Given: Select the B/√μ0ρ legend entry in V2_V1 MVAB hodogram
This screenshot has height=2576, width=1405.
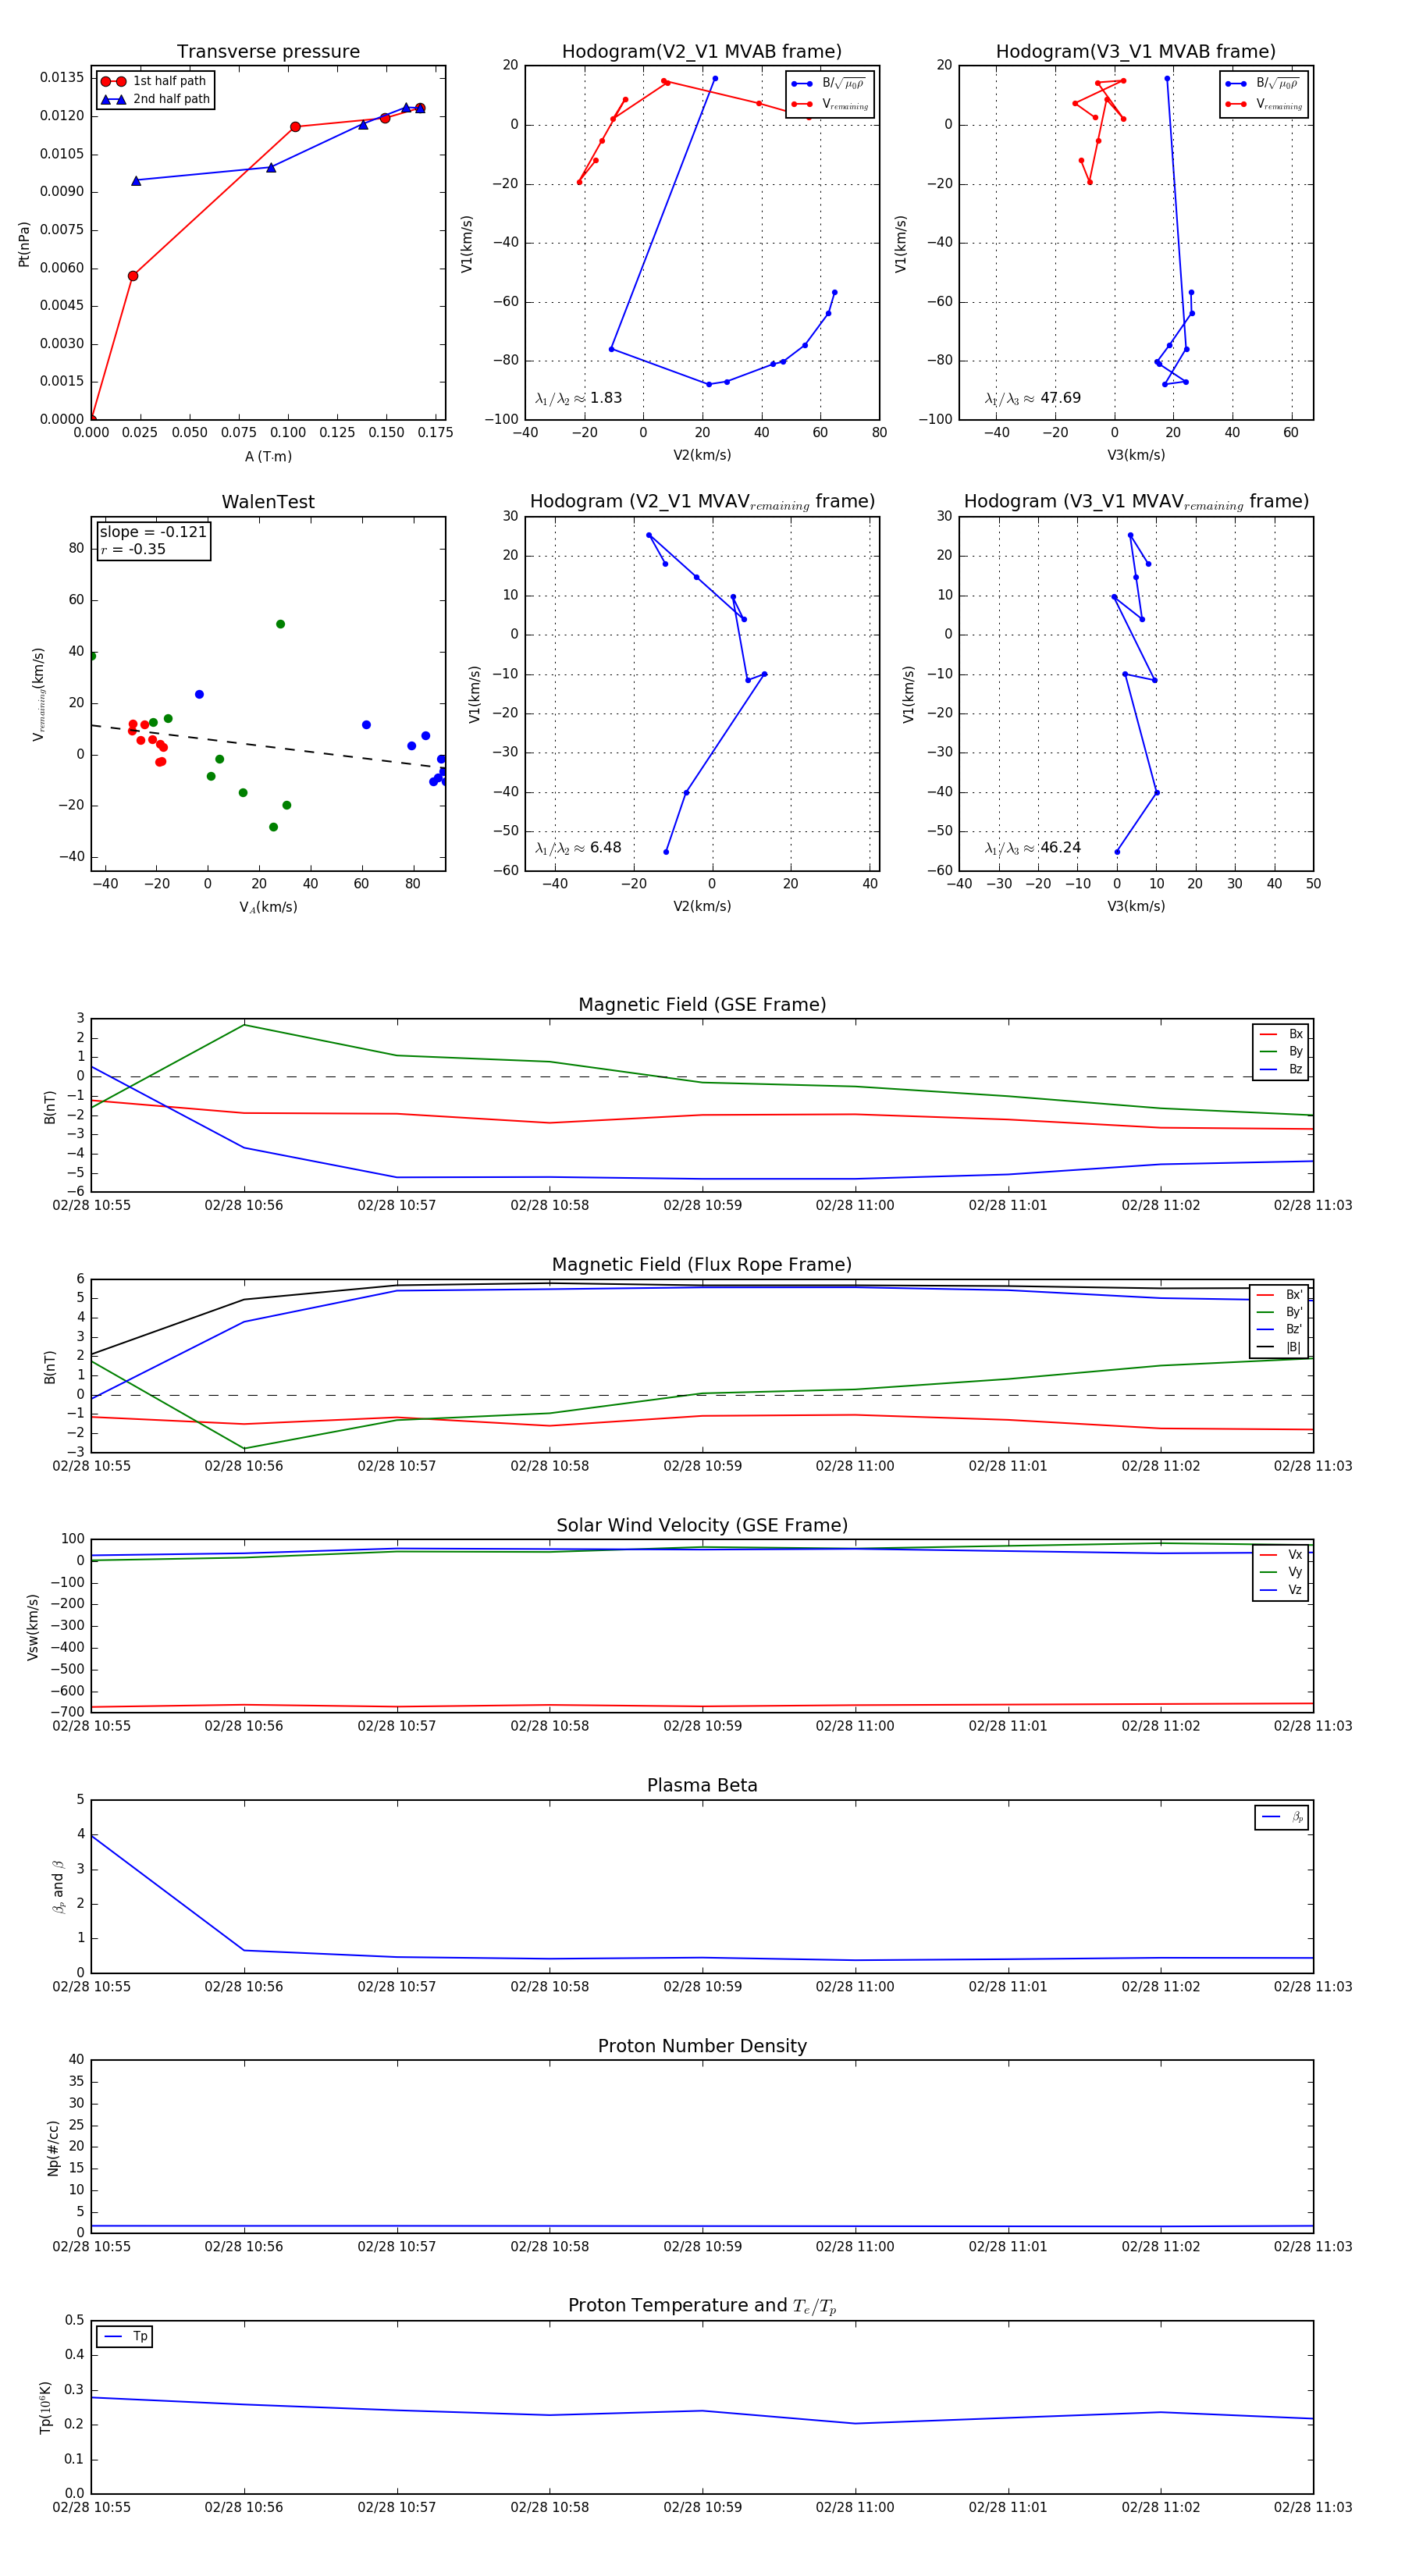Looking at the screenshot, I should click(829, 84).
